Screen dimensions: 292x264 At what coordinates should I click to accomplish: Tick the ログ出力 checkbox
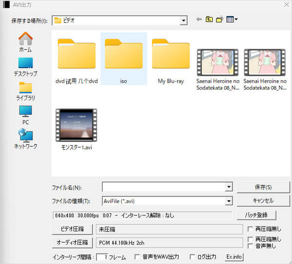coord(193,257)
